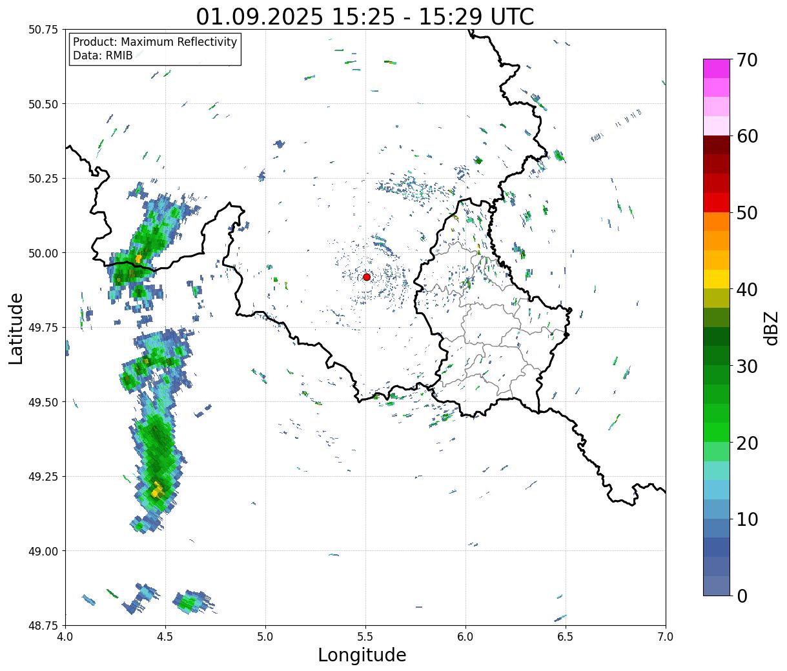This screenshot has width=787, height=671.
Task: Click the 50 tick on the colorbar
Action: 746,213
